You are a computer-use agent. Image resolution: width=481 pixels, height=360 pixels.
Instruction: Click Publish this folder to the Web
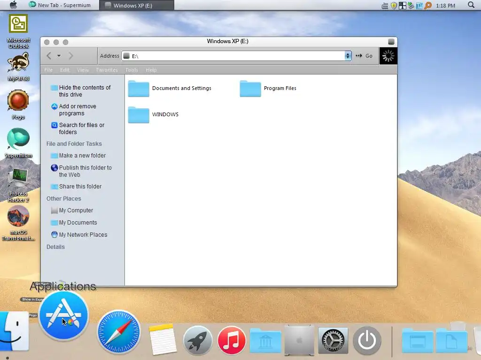coord(81,171)
